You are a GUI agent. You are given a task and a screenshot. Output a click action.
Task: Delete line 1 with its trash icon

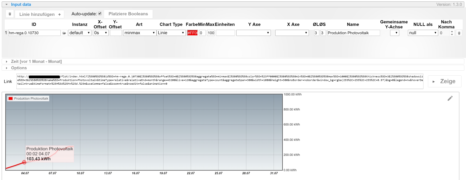pos(459,33)
